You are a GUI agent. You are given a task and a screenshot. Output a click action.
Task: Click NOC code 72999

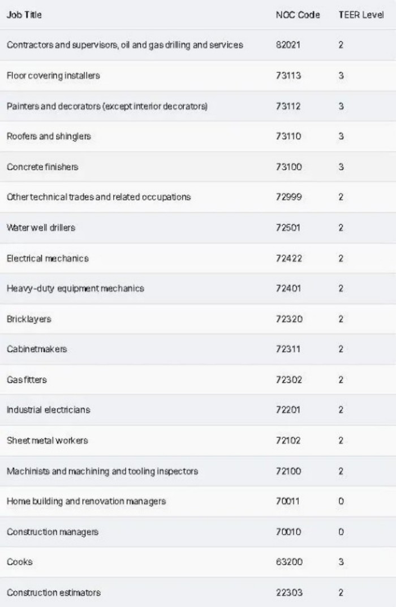[x=286, y=197]
